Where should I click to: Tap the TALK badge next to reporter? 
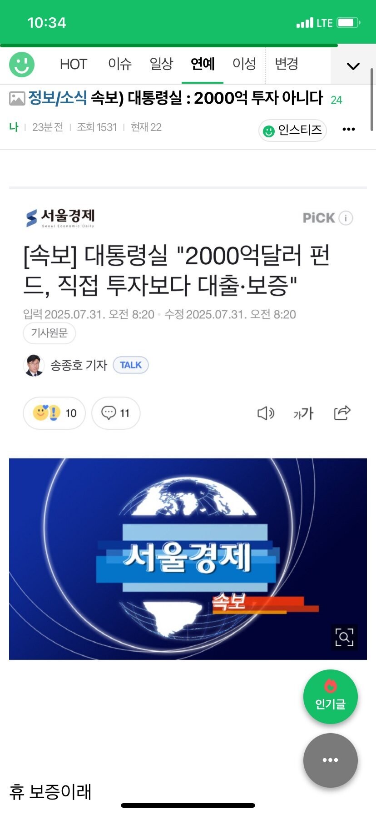tap(131, 365)
